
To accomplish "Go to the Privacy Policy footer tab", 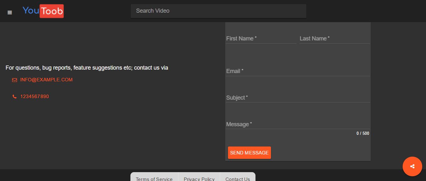I will click(x=199, y=179).
